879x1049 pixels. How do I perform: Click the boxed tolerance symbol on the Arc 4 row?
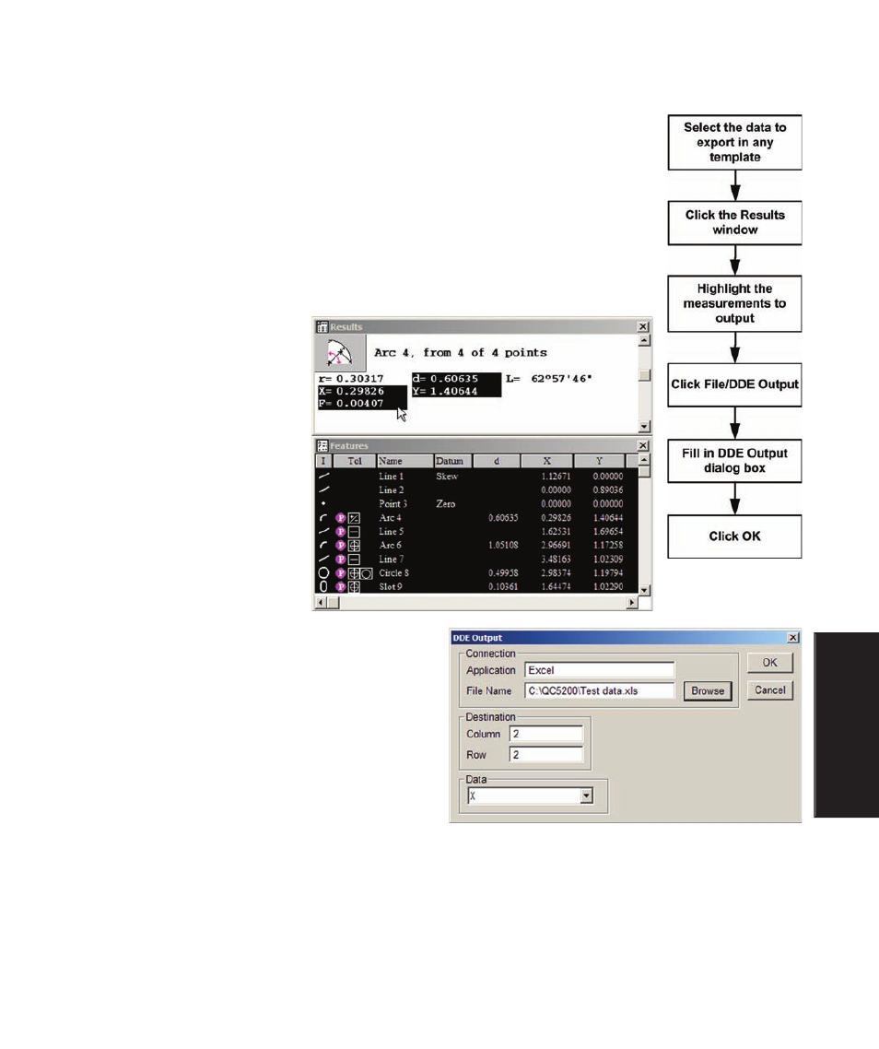[355, 518]
